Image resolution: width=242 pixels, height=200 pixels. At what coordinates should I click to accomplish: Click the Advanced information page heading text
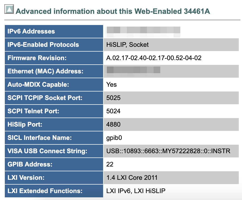(113, 11)
